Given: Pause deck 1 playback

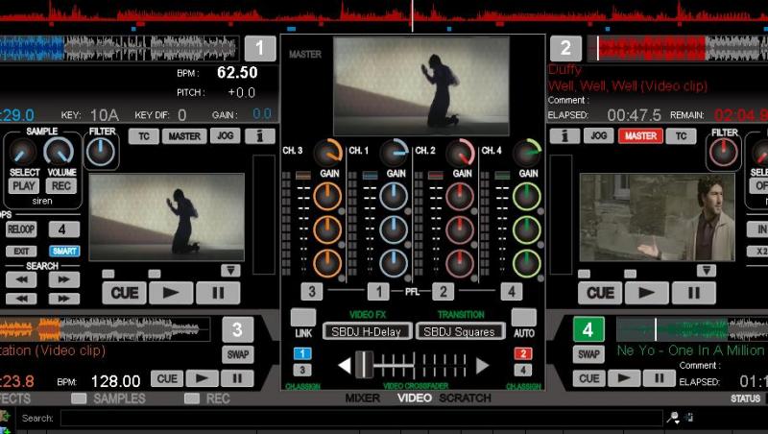Looking at the screenshot, I should (x=218, y=293).
